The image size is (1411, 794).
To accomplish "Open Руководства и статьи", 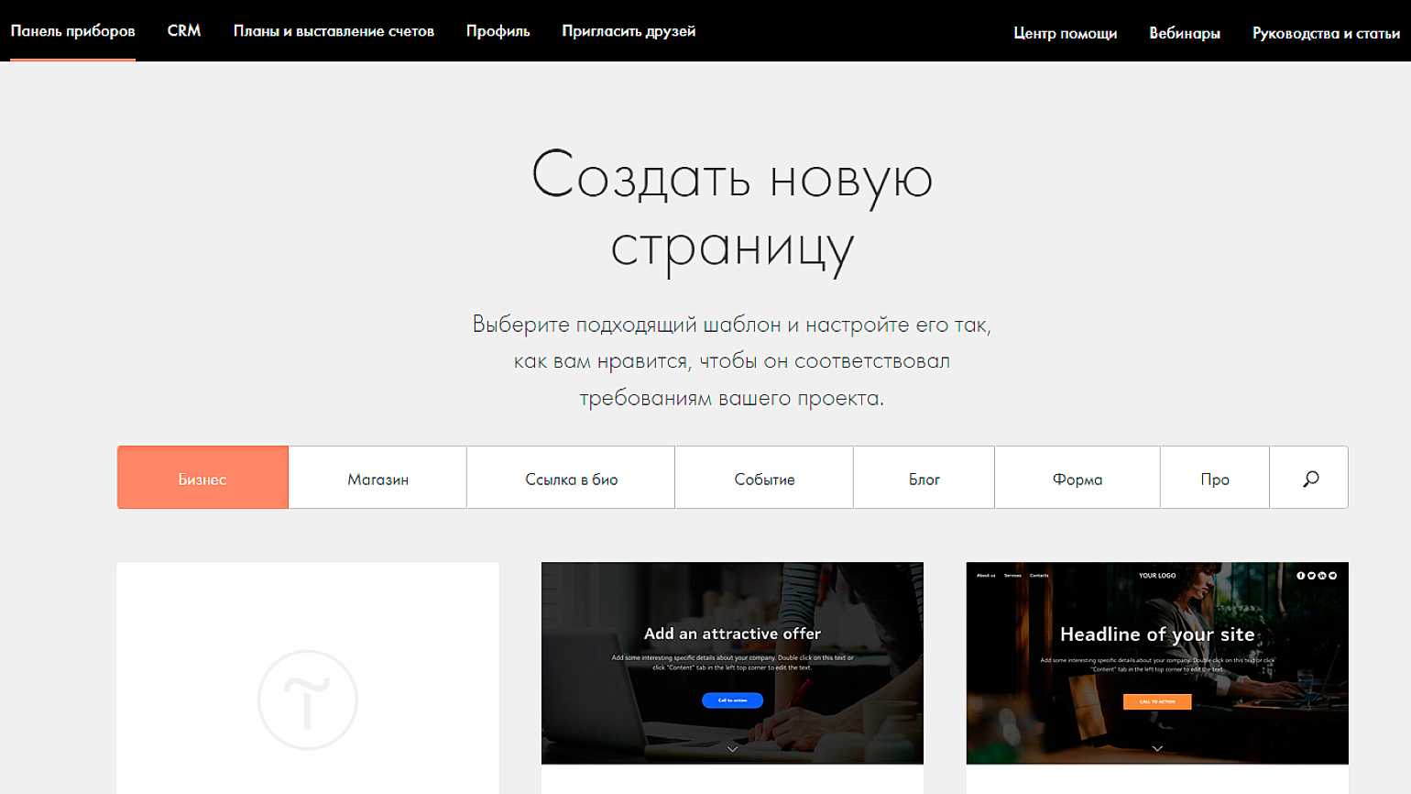I will pos(1325,33).
